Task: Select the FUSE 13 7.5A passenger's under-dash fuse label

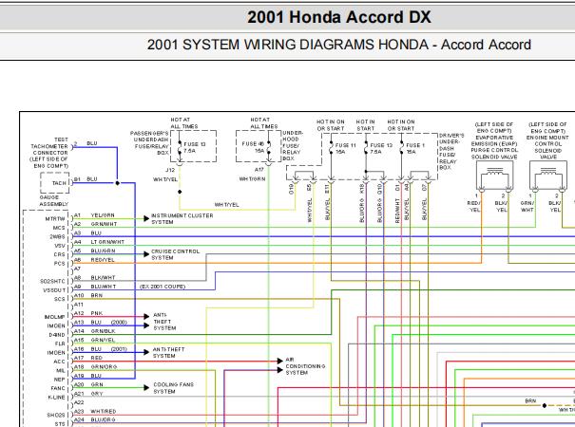Action: pyautogui.click(x=194, y=148)
